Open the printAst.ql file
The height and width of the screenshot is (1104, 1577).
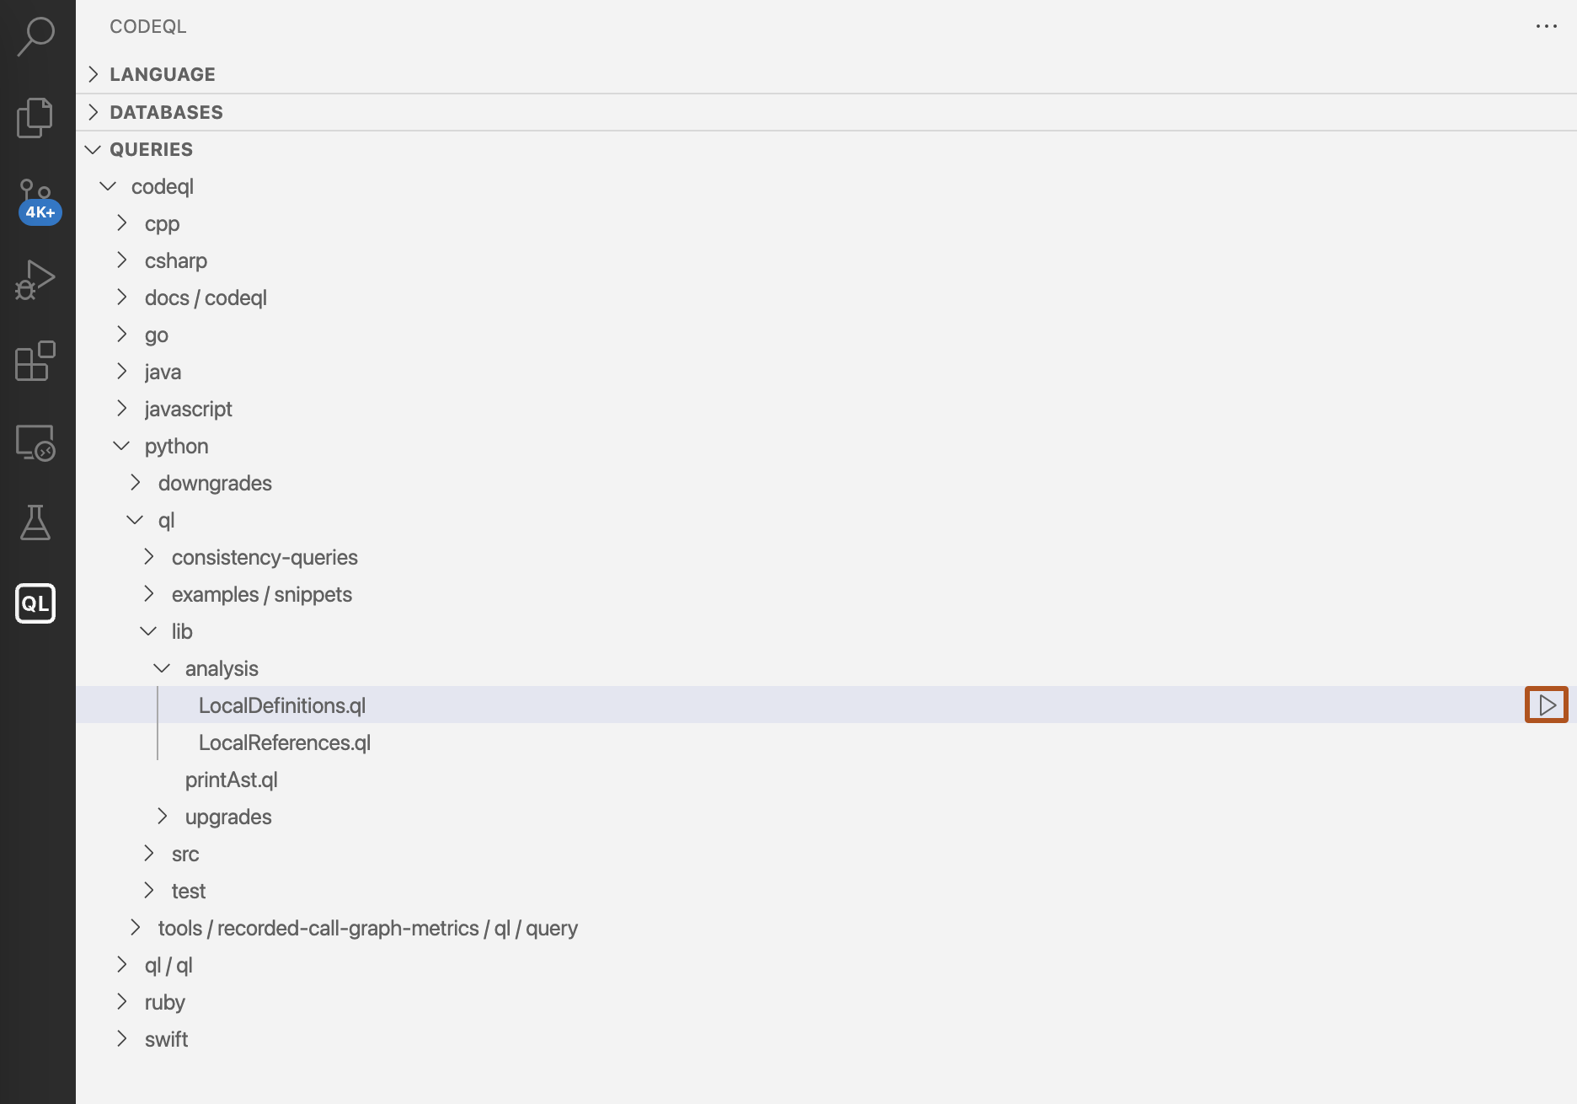232,780
